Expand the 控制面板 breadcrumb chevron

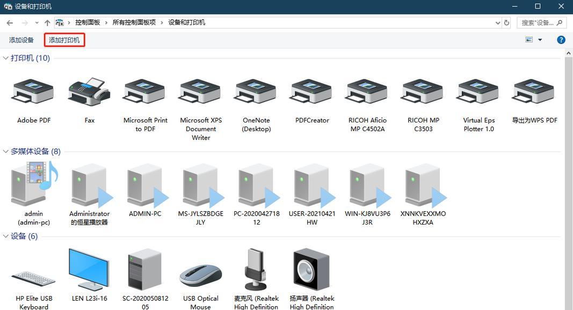tap(106, 23)
